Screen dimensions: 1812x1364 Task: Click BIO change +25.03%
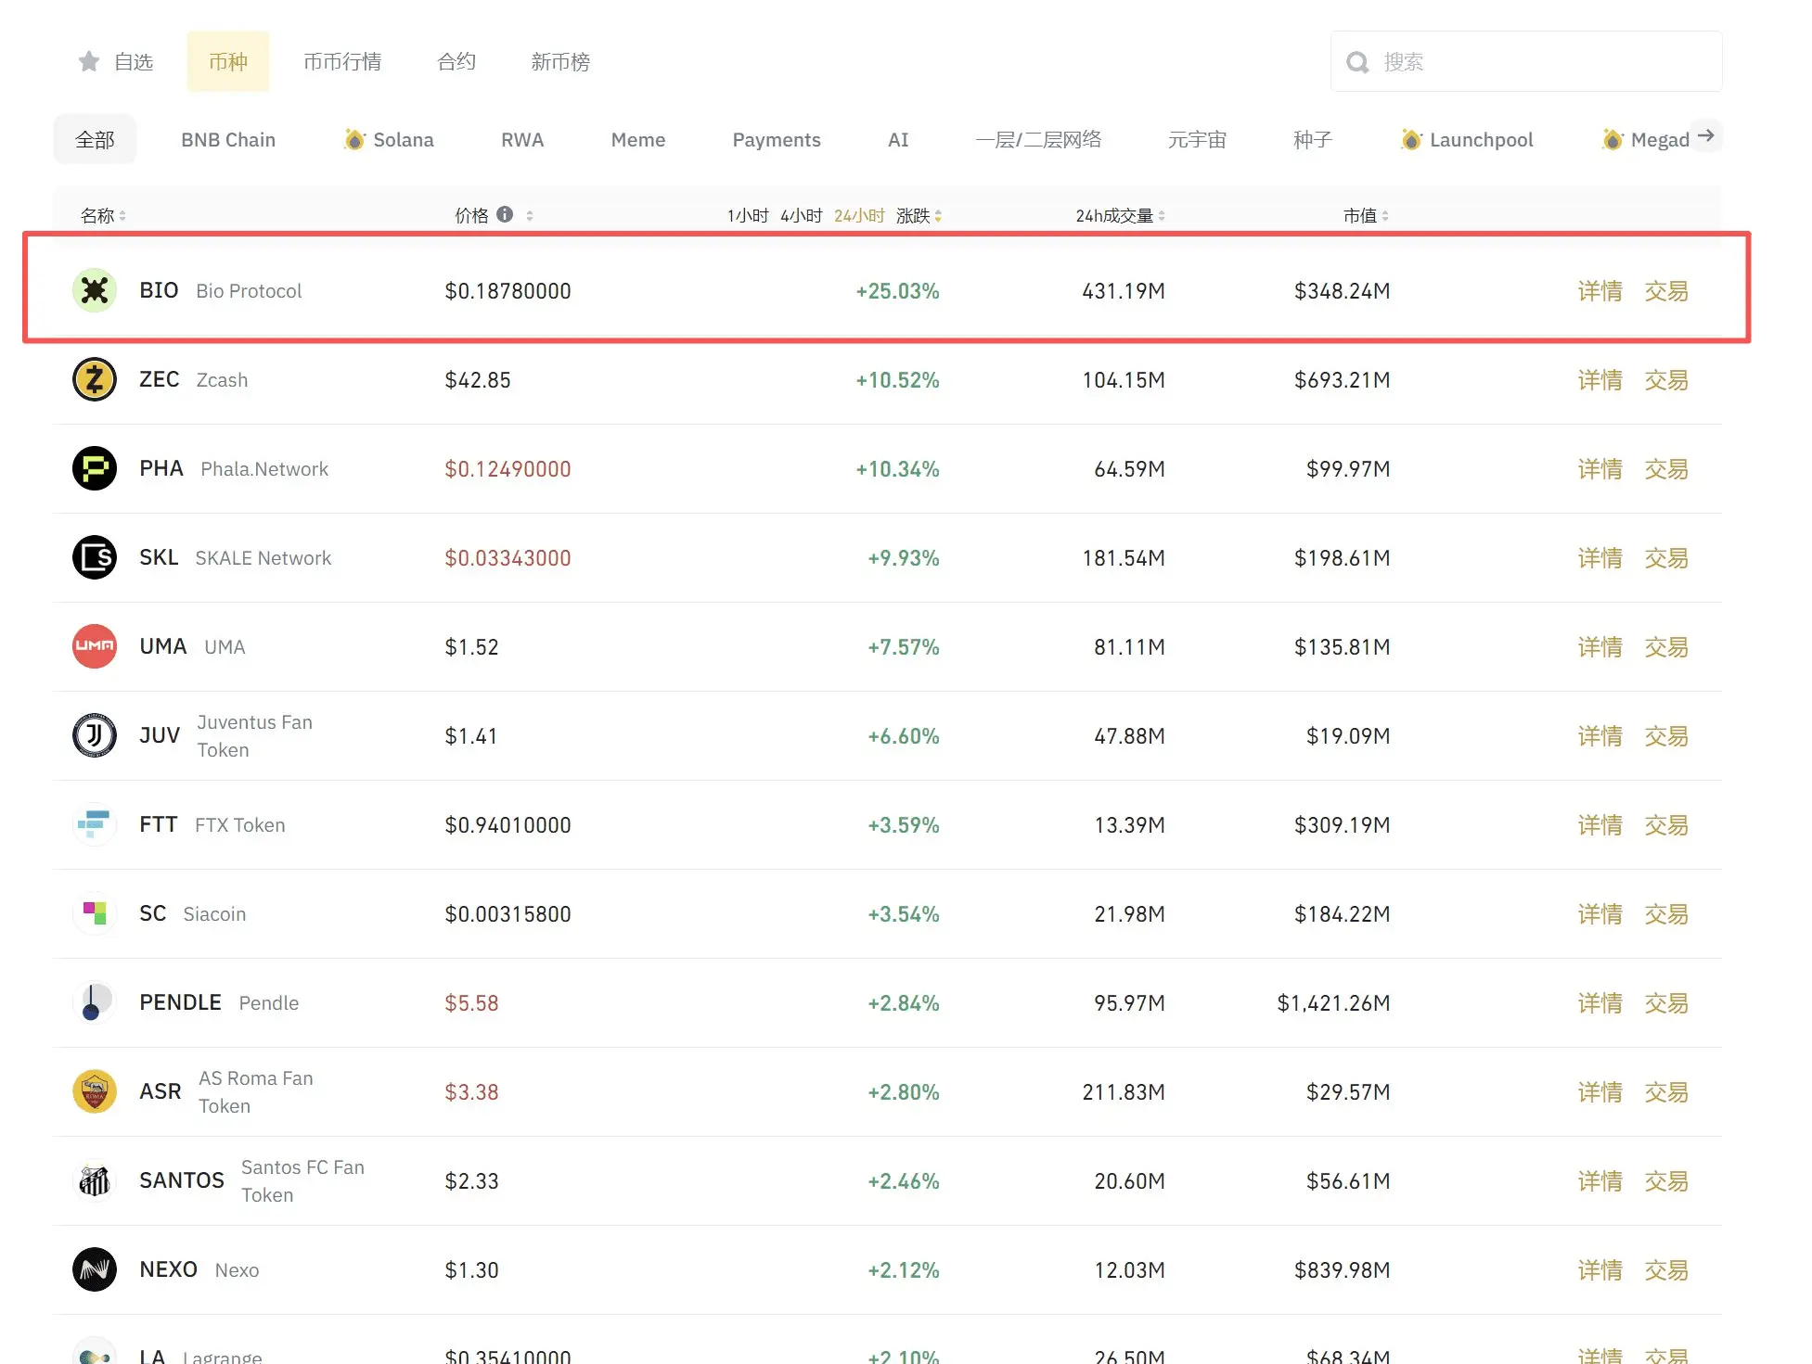897,290
